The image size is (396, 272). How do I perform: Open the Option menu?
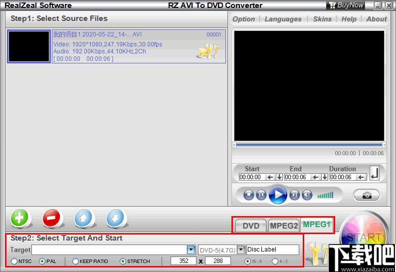244,19
